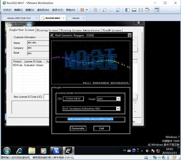Switch to the Ubuntu ARM V128 V2.0 tab
Viewport: 181px width, 160px height.
(19, 18)
